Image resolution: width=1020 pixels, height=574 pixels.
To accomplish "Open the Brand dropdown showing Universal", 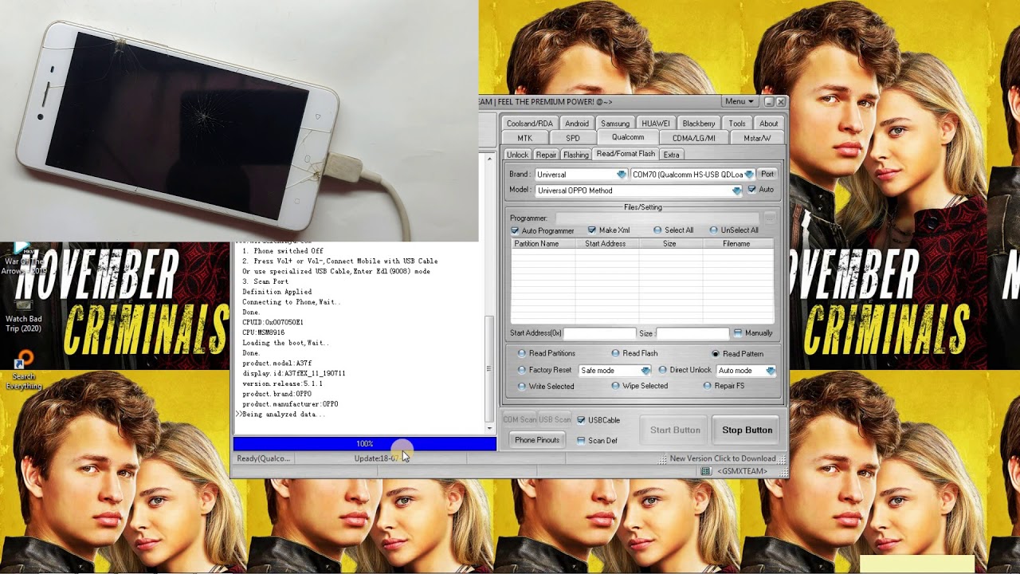I will pyautogui.click(x=581, y=175).
